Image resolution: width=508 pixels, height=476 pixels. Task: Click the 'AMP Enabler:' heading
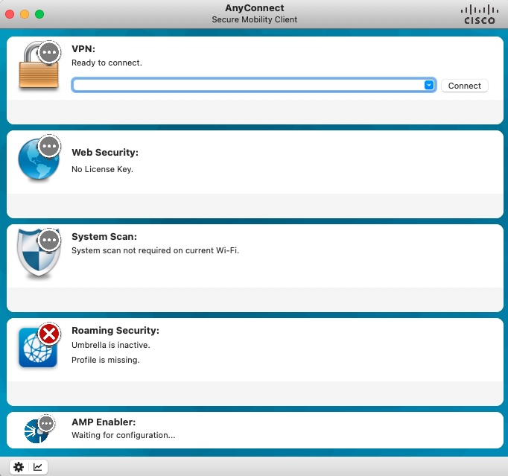[x=104, y=422]
